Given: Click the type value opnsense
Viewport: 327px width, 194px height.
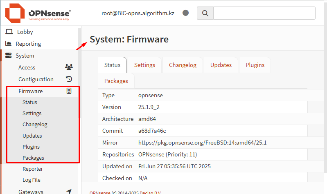Looking at the screenshot, I should tap(150, 95).
